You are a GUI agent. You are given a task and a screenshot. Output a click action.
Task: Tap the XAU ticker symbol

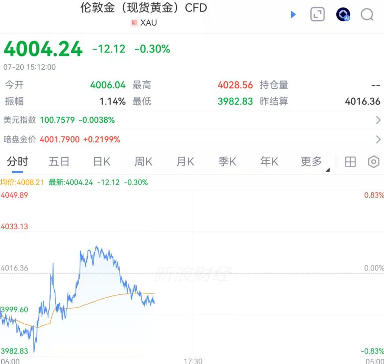(x=148, y=23)
